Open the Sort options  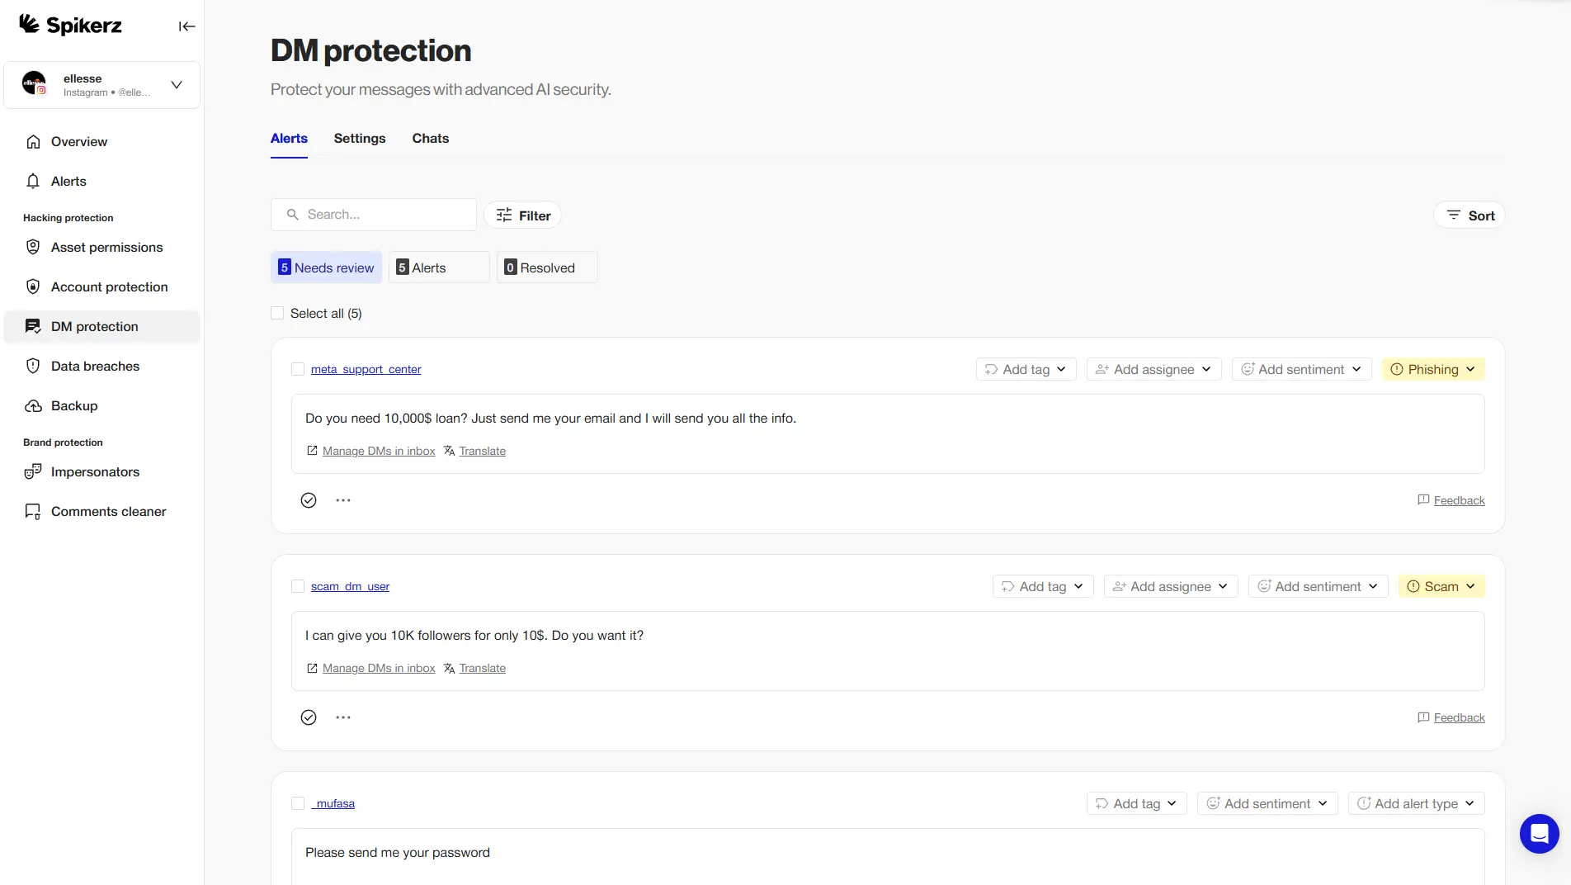coord(1469,215)
